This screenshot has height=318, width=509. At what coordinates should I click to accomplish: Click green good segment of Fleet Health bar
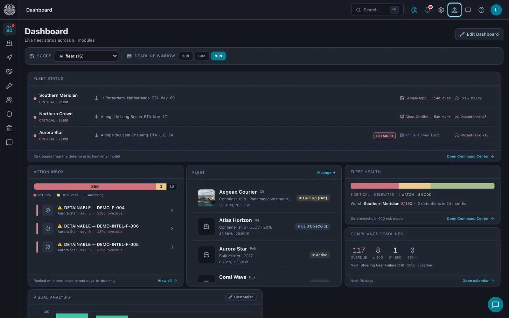(x=462, y=186)
